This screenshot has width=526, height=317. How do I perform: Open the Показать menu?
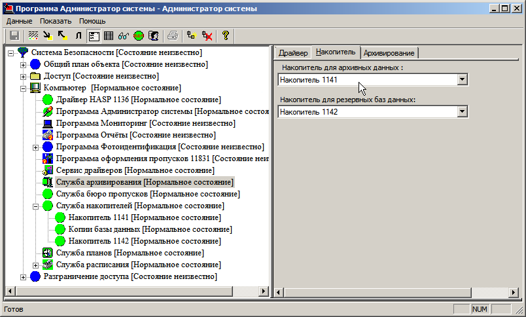(55, 21)
